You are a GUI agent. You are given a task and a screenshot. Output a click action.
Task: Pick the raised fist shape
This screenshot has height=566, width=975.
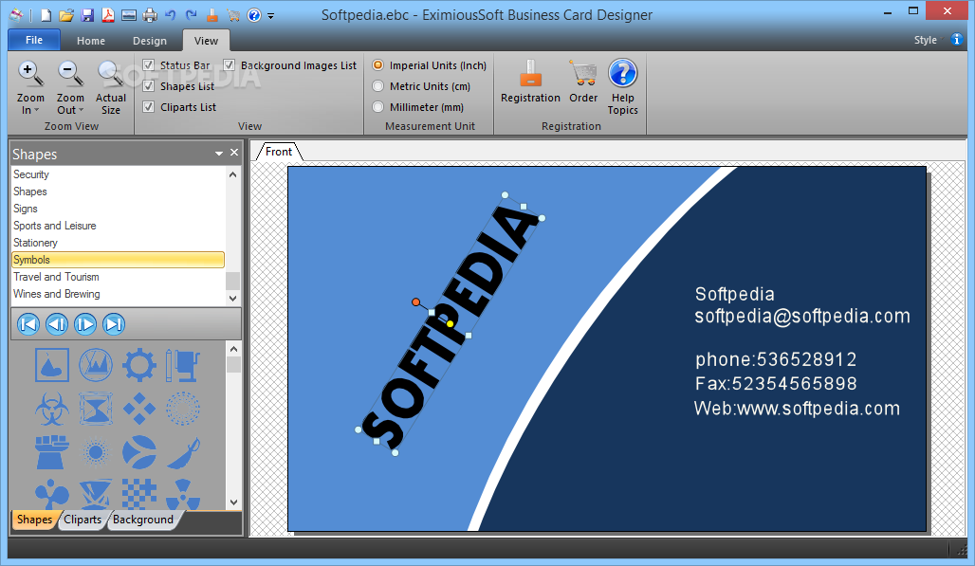point(52,452)
